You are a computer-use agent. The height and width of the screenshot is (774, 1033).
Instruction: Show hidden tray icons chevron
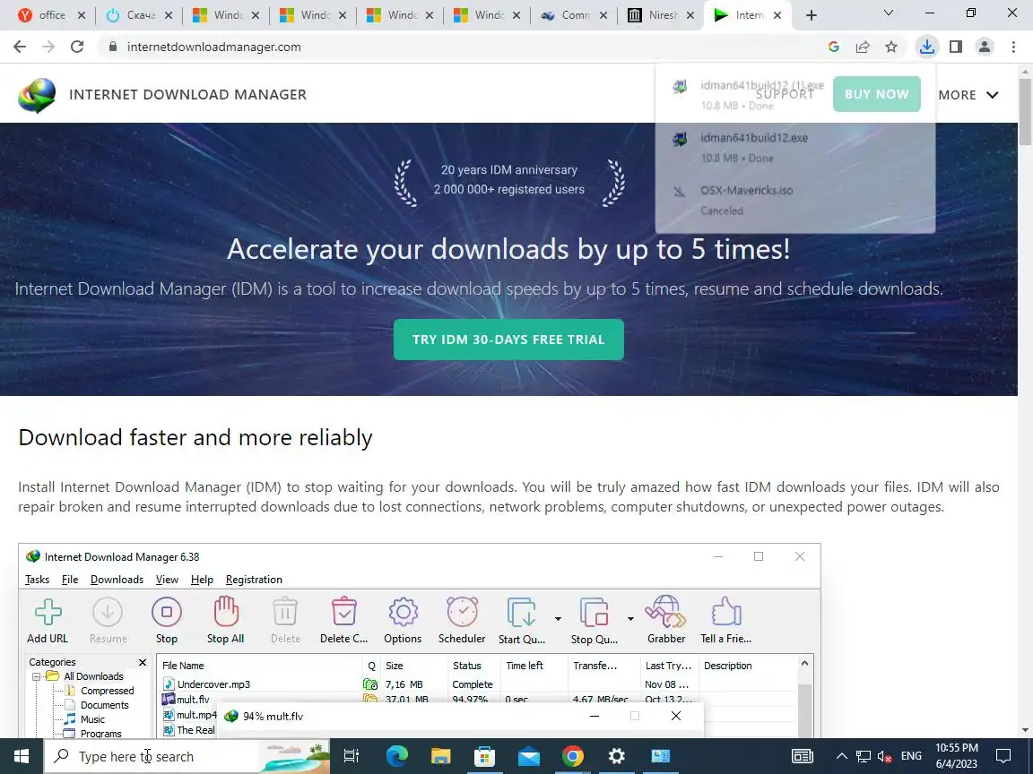coord(842,756)
